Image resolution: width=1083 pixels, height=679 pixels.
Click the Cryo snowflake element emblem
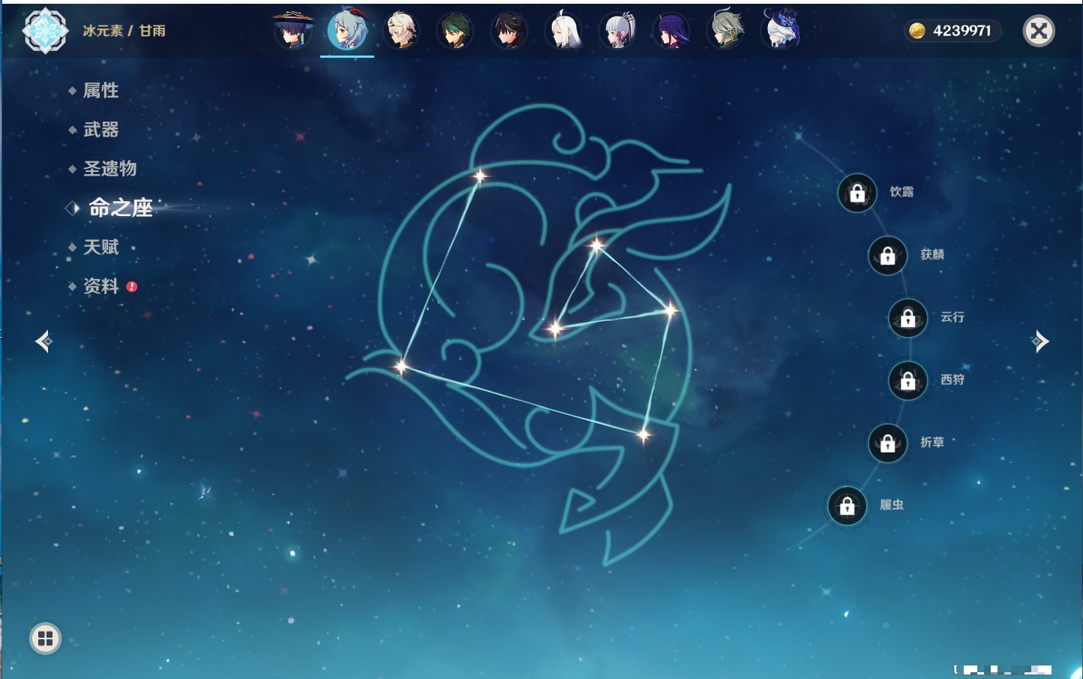[x=45, y=31]
